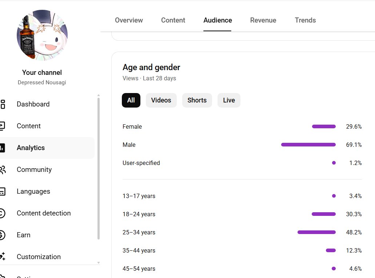The width and height of the screenshot is (375, 278).
Task: Click the '13–17 years' row label
Action: [x=139, y=196]
